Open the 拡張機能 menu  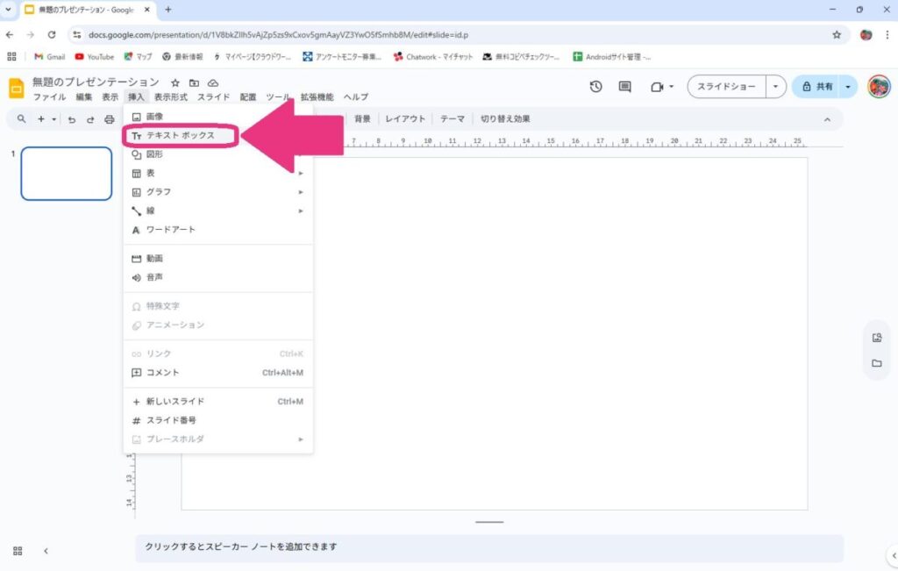(x=317, y=97)
